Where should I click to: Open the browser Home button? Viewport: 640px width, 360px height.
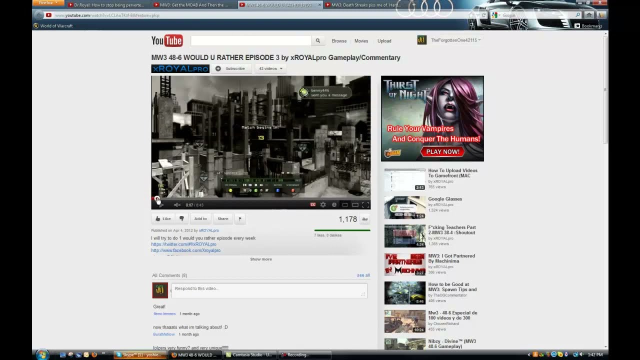589,15
